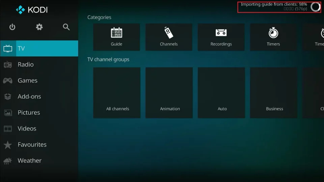Open the settings gear
The image size is (324, 182).
pyautogui.click(x=39, y=27)
